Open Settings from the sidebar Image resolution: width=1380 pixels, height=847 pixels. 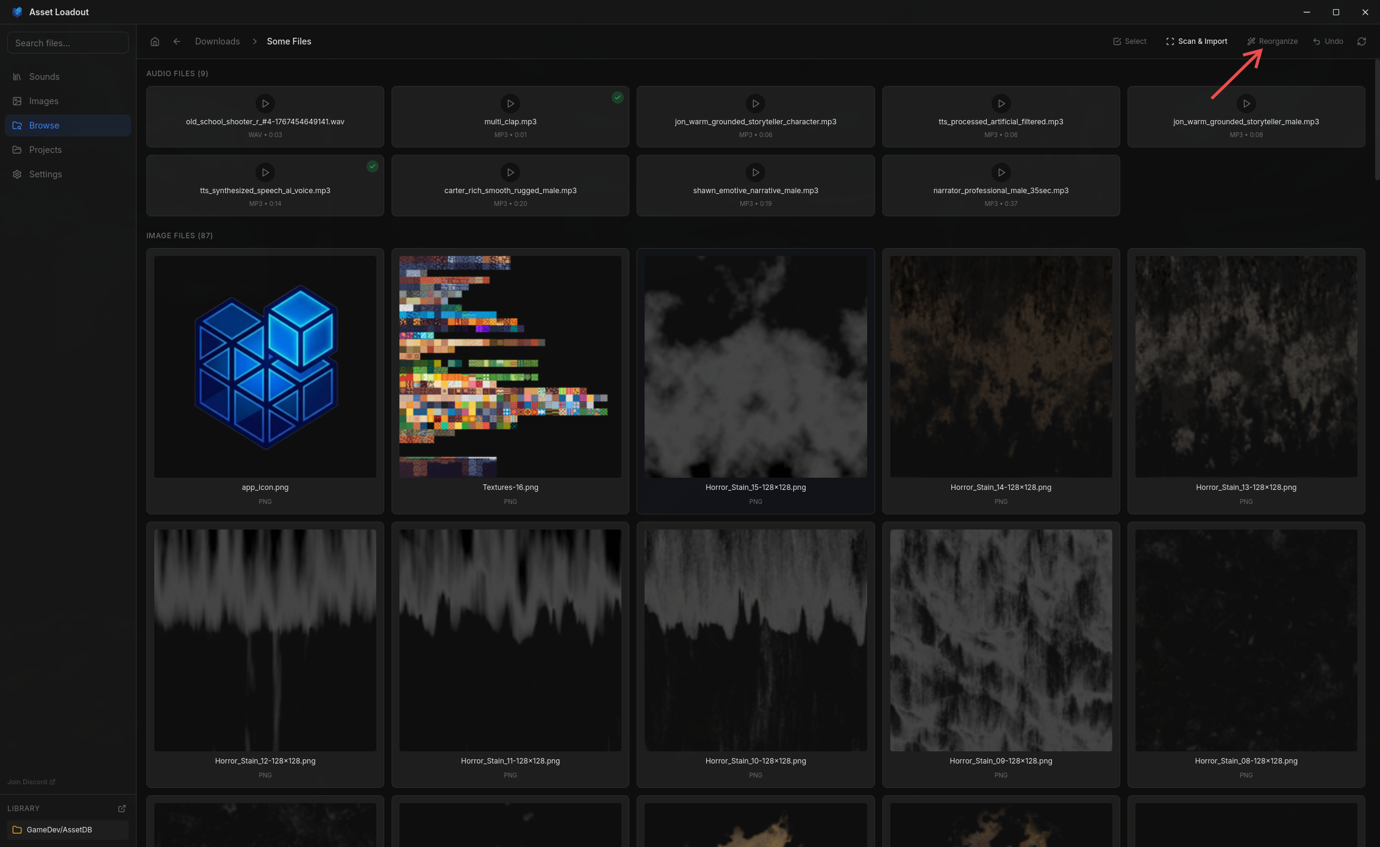tap(45, 174)
